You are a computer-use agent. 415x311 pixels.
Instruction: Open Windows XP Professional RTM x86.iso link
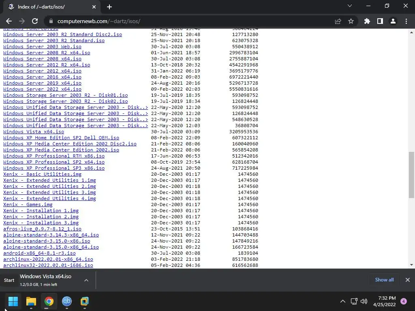54,156
